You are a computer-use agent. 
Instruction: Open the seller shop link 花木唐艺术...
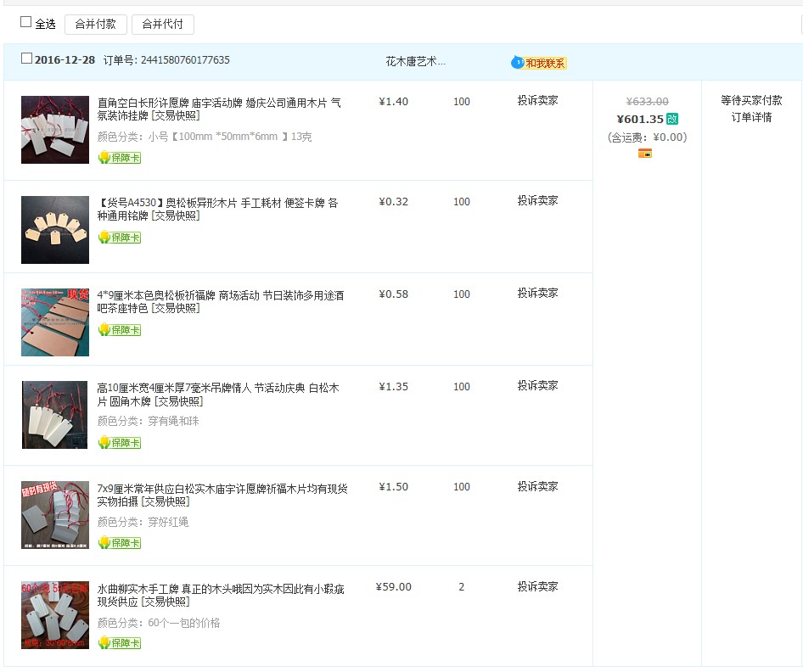(415, 61)
